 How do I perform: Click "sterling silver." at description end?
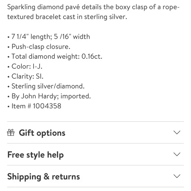(106, 17)
